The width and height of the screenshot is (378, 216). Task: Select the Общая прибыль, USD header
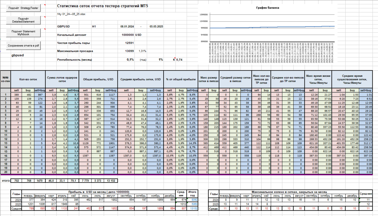click(x=98, y=79)
